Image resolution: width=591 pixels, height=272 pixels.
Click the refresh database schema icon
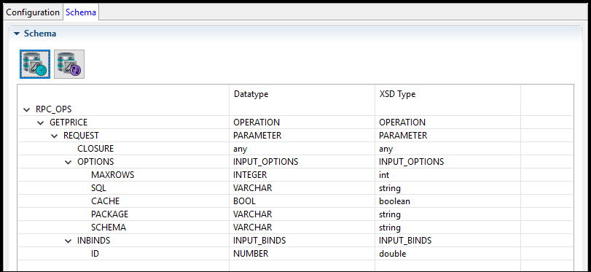point(69,64)
